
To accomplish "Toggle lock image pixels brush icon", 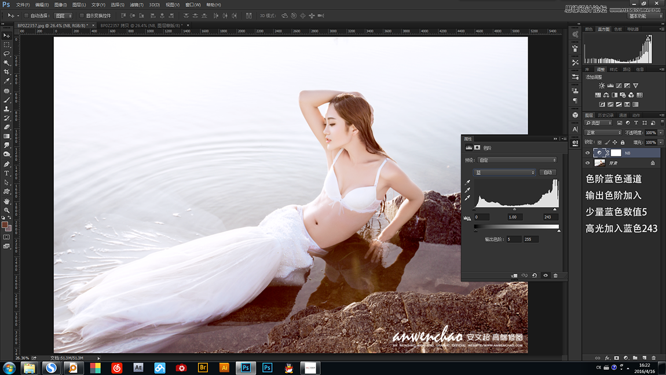I will (x=608, y=143).
